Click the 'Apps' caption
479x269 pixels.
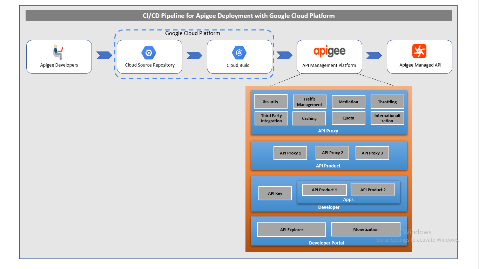[348, 200]
